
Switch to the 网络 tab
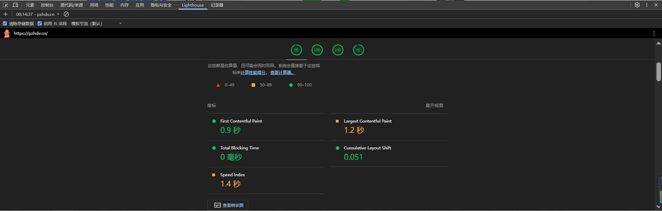coord(94,5)
